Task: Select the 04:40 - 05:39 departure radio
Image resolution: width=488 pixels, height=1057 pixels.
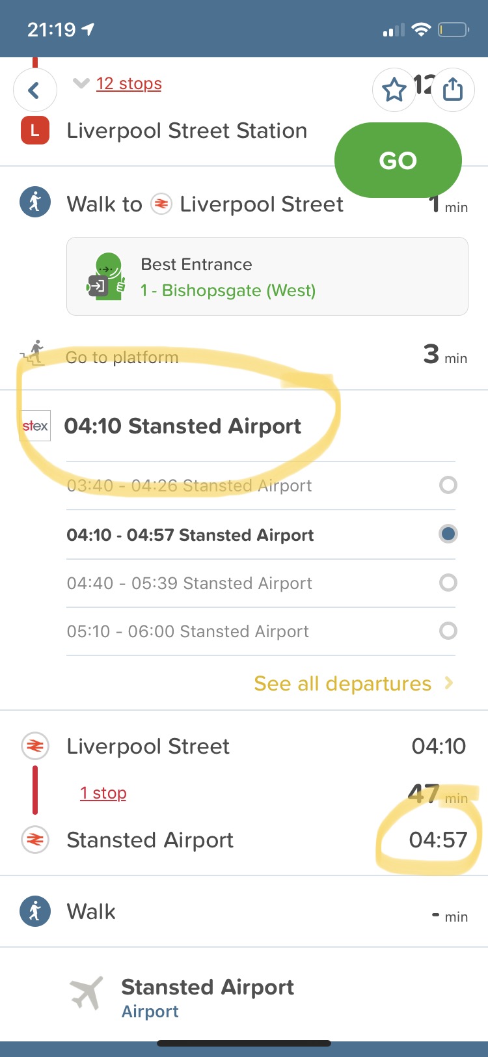Action: tap(448, 583)
